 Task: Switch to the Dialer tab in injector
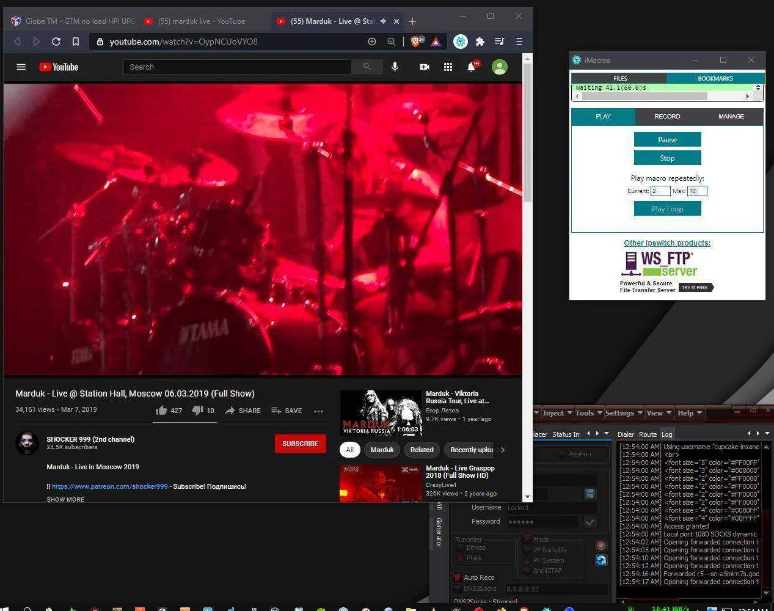626,434
